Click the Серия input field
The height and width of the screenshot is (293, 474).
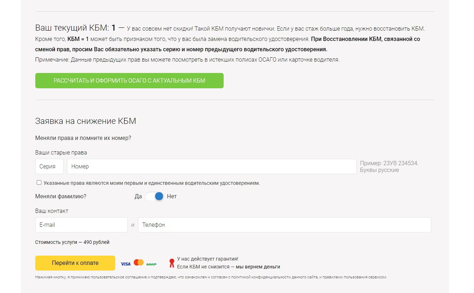click(x=49, y=166)
